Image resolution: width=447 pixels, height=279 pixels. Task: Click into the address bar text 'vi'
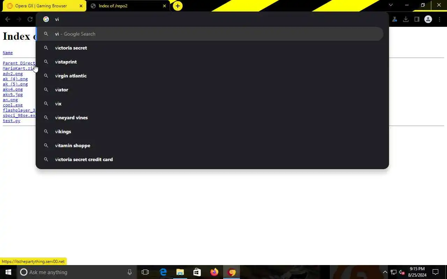click(x=57, y=20)
